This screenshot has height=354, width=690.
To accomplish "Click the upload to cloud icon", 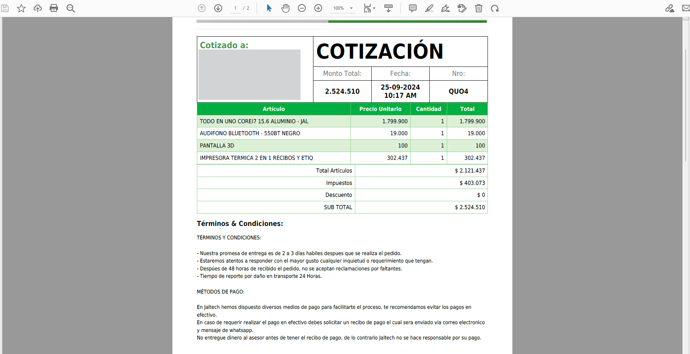I will 38,8.
